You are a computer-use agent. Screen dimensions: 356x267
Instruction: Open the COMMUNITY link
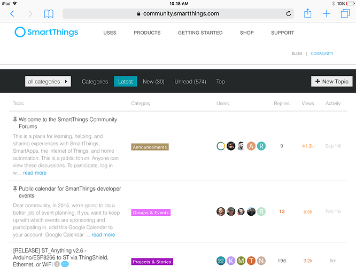(x=322, y=53)
